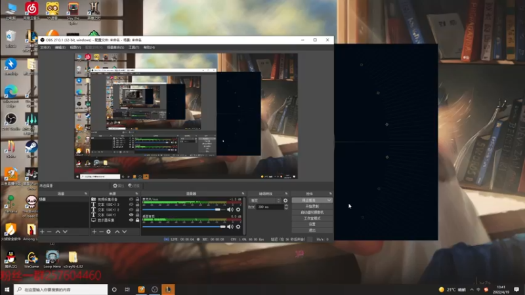This screenshot has height=295, width=525.
Task: Pop out the Controls dock
Action: pos(330,193)
